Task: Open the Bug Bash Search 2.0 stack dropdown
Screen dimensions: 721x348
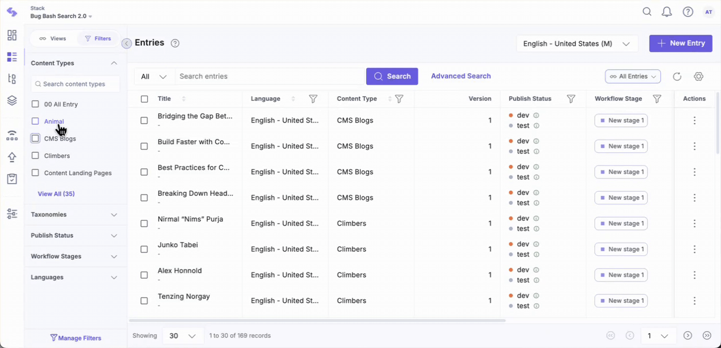Action: (61, 16)
